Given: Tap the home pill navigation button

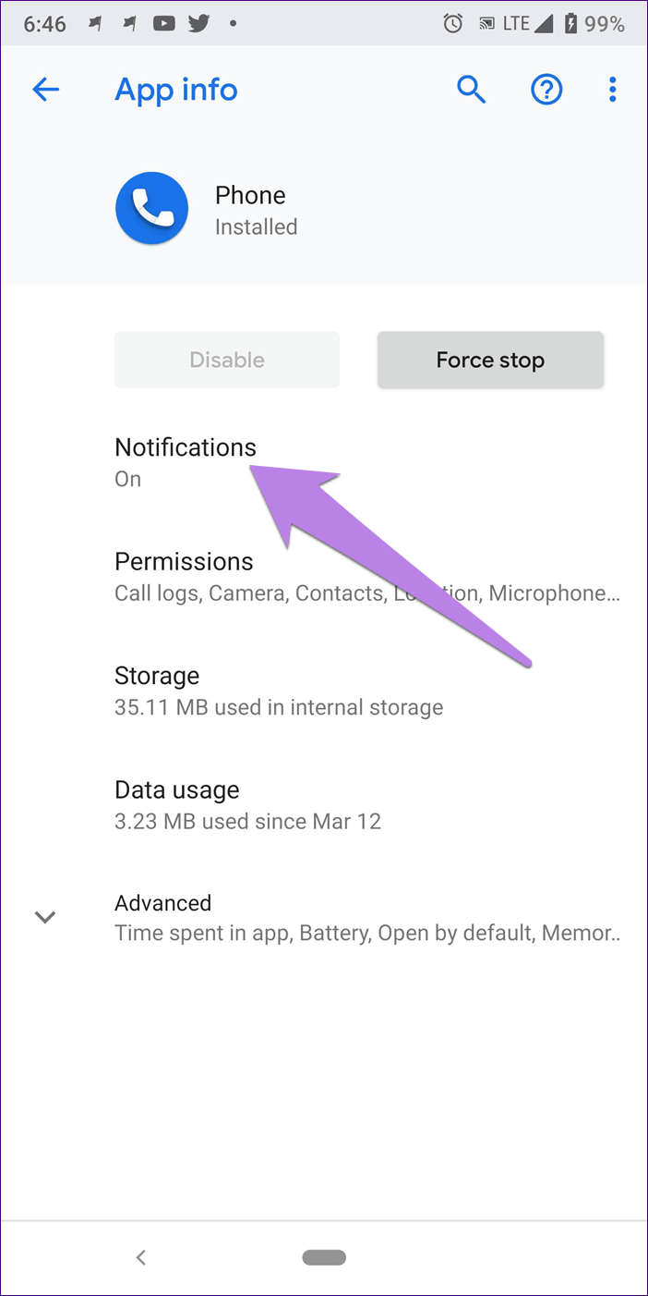Looking at the screenshot, I should [x=324, y=1257].
